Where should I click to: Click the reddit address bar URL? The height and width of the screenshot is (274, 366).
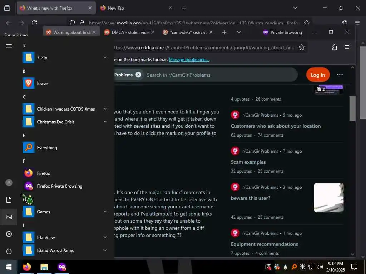pos(204,47)
